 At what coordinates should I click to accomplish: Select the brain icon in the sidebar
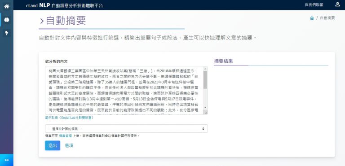pyautogui.click(x=7, y=20)
